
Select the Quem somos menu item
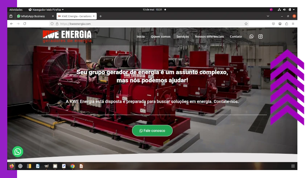(160, 37)
